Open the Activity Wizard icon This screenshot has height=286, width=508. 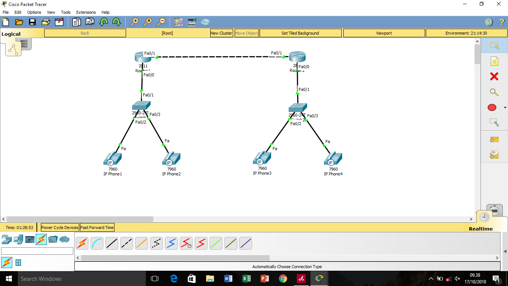click(59, 22)
